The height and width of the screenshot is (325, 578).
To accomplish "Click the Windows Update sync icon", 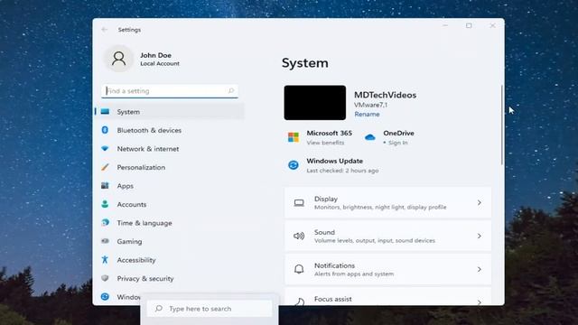I will coord(294,165).
